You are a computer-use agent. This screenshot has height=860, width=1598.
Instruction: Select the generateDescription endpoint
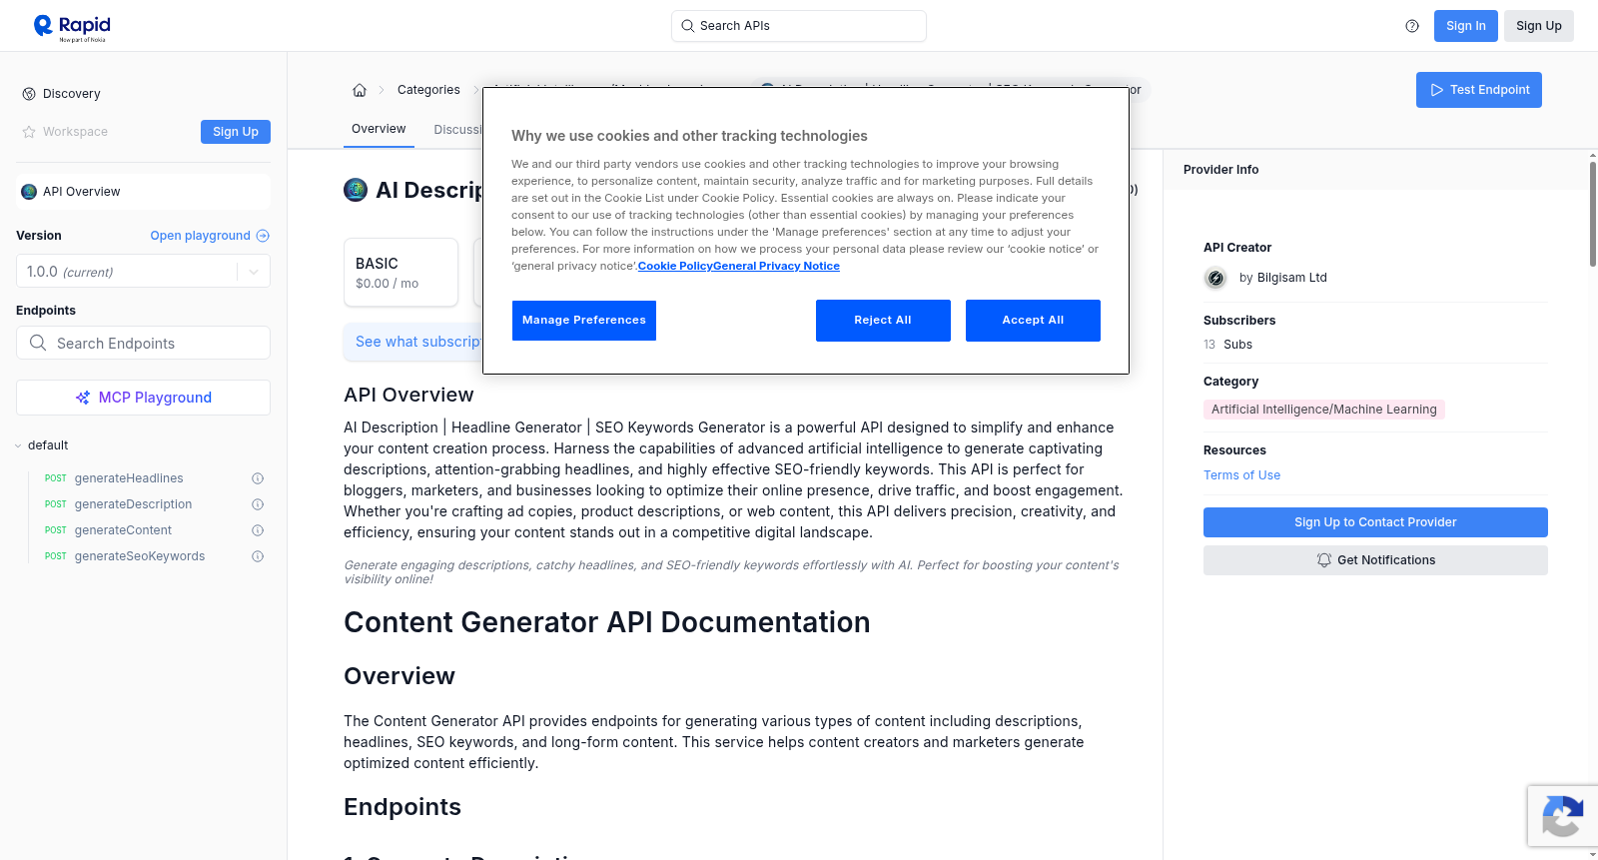(133, 504)
